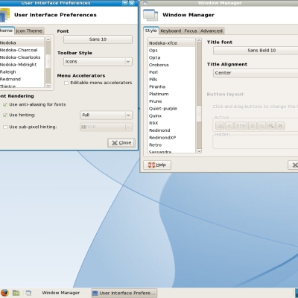This screenshot has height=298, width=298.
Task: Select the Pills window style
Action: pos(171,80)
